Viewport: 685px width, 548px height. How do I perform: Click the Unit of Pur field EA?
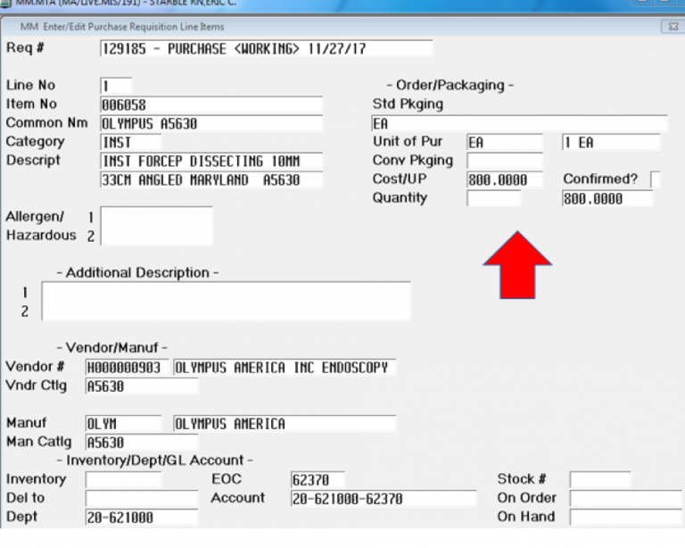505,143
